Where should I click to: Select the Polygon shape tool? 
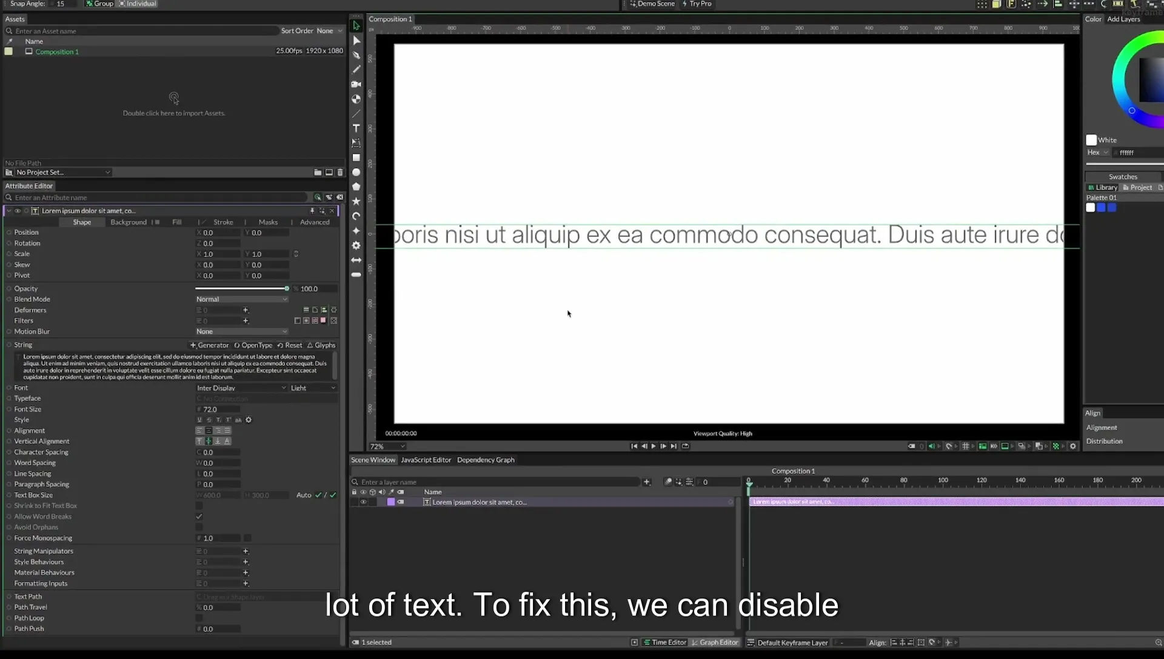[356, 187]
